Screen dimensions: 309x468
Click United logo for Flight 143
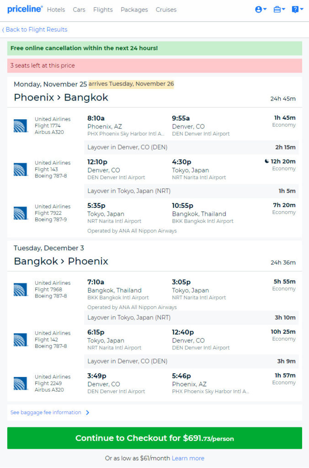[x=21, y=169]
